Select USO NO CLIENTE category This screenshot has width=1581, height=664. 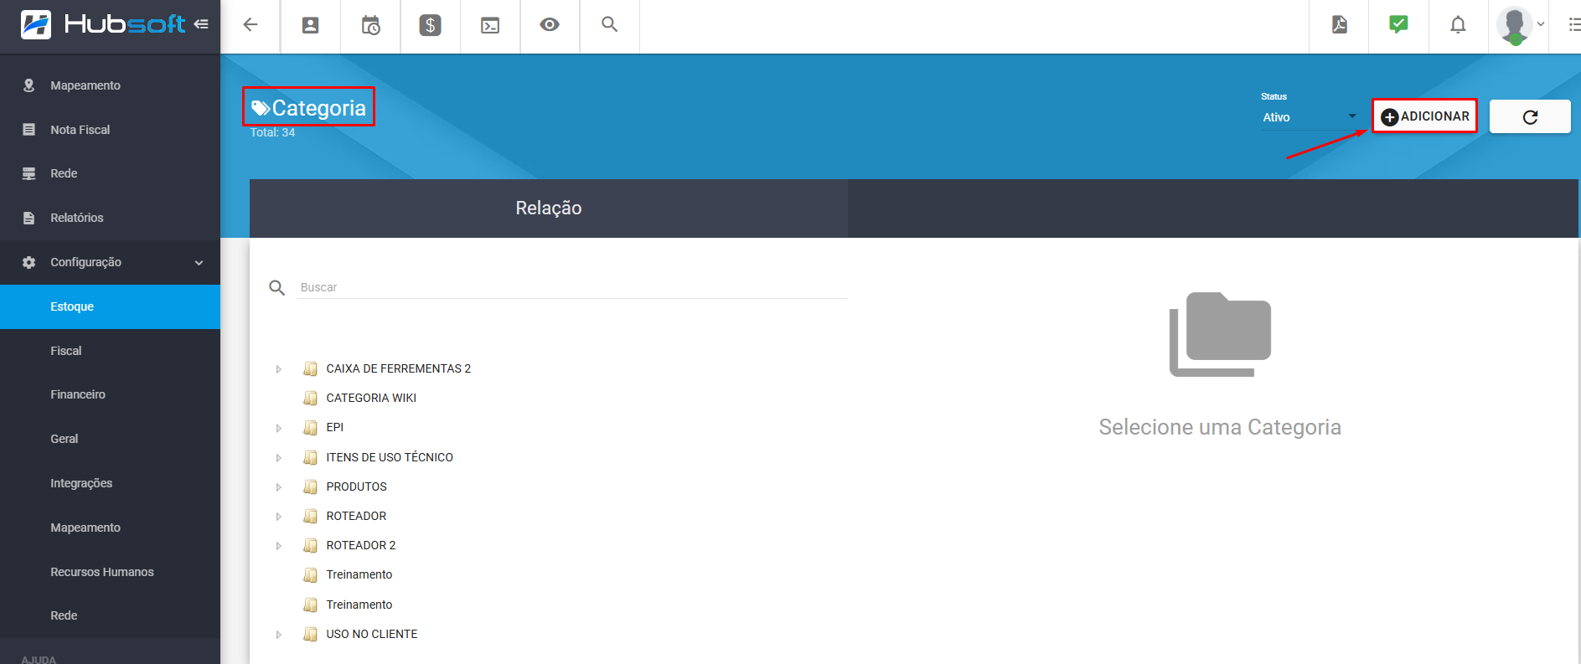(372, 634)
